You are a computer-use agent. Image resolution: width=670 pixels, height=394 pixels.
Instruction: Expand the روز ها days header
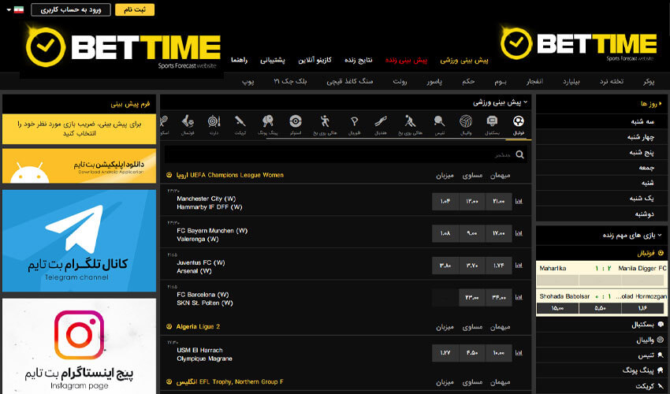click(x=651, y=103)
